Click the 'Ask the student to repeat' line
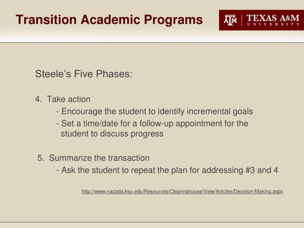304x228 pixels. point(167,170)
